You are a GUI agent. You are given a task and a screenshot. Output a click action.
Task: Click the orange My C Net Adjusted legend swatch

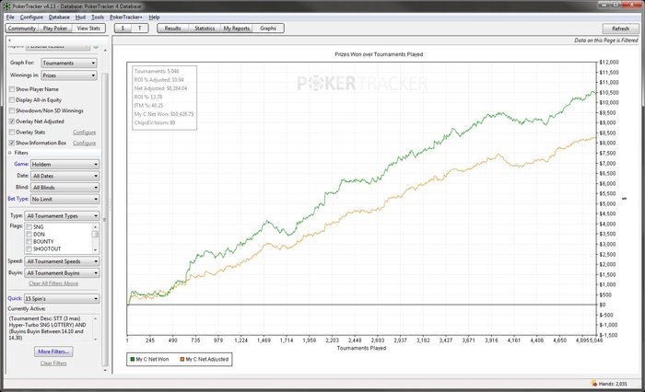pyautogui.click(x=182, y=359)
